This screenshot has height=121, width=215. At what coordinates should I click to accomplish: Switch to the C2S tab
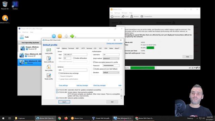[x=95, y=48]
